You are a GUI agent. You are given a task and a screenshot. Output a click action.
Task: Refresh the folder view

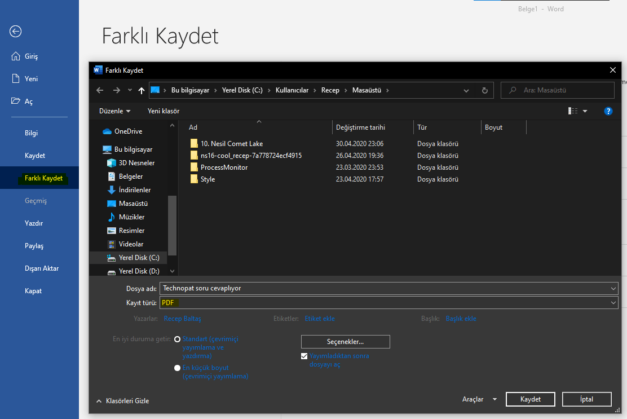pos(485,90)
